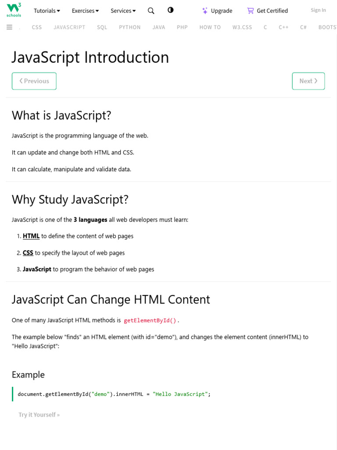The height and width of the screenshot is (450, 337).
Task: Go to the Previous page
Action: (x=34, y=81)
